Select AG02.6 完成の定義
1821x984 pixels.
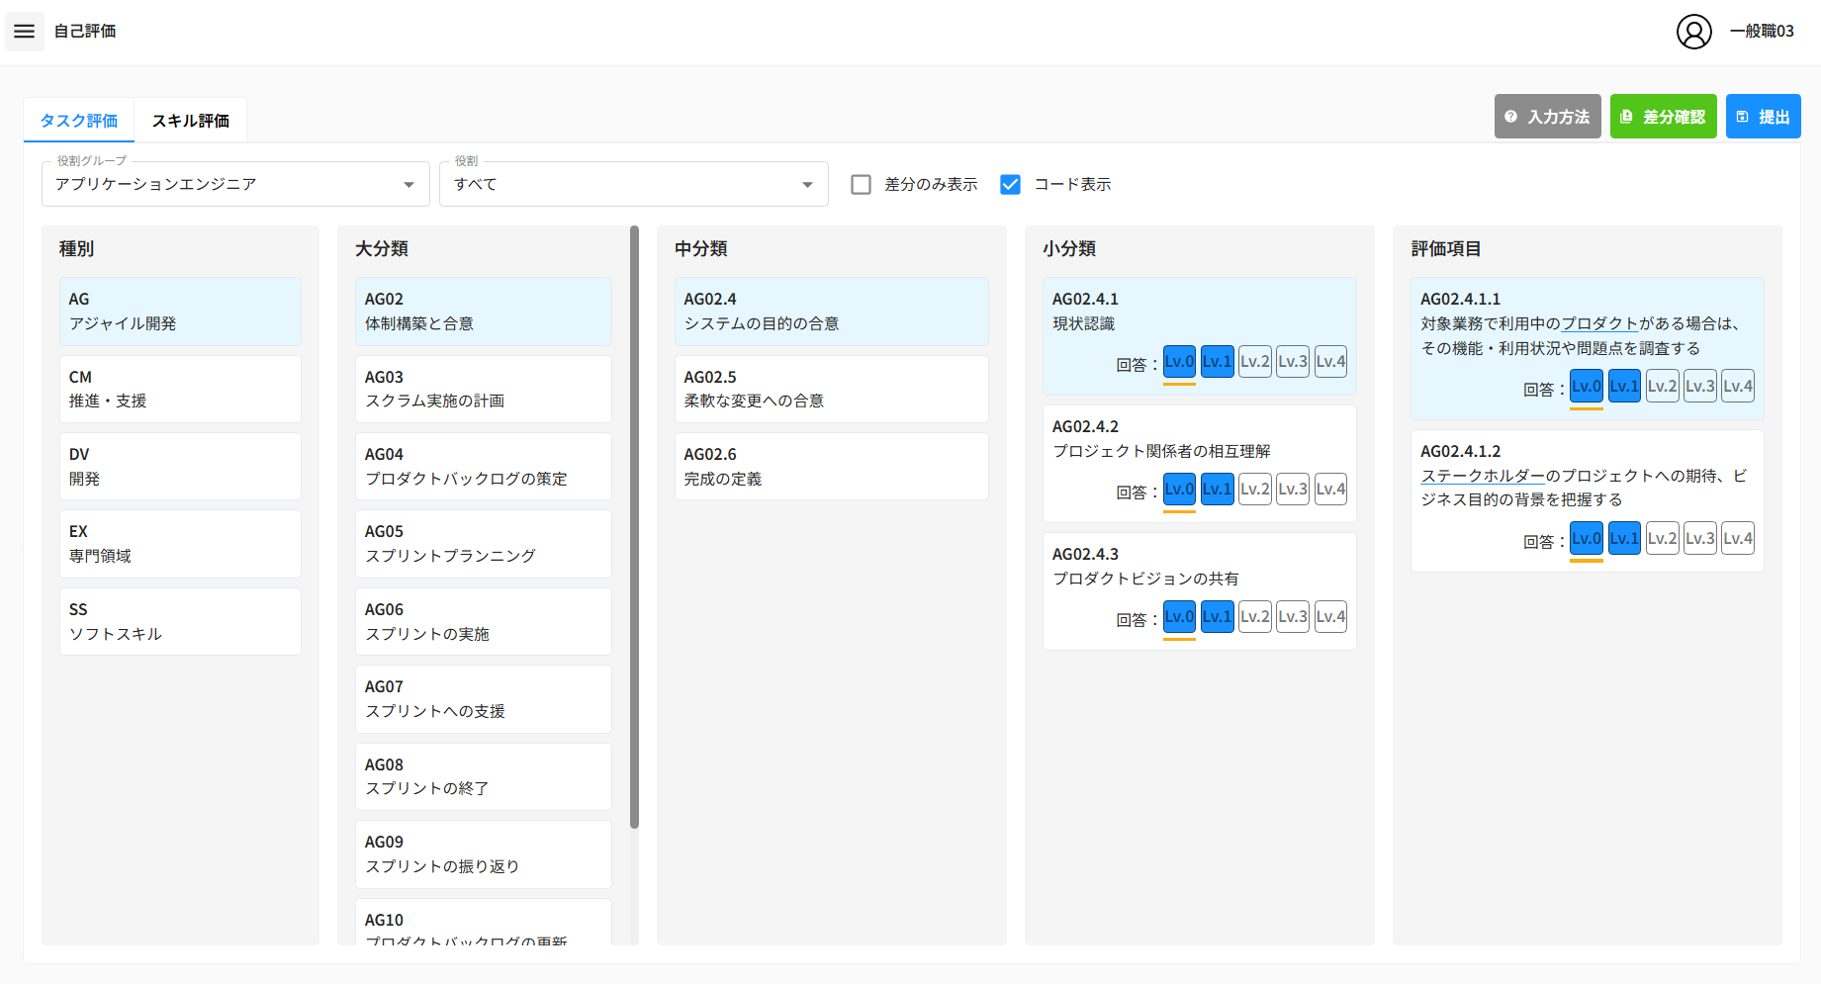click(x=831, y=467)
